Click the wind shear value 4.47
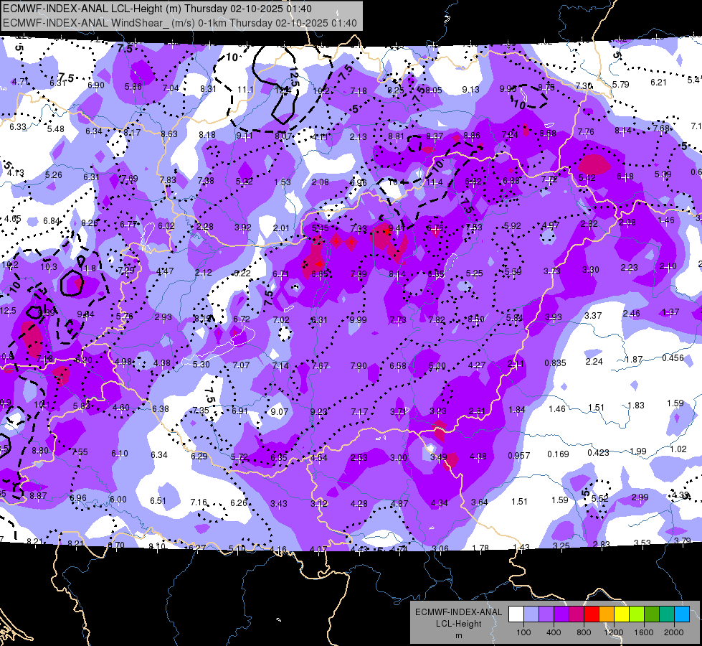 (165, 271)
